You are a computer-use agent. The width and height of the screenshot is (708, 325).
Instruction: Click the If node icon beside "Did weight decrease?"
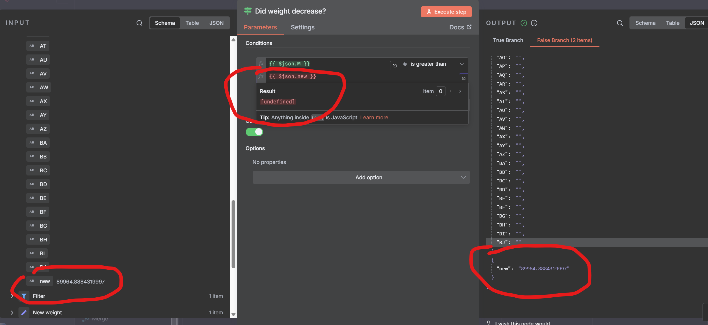pyautogui.click(x=248, y=11)
